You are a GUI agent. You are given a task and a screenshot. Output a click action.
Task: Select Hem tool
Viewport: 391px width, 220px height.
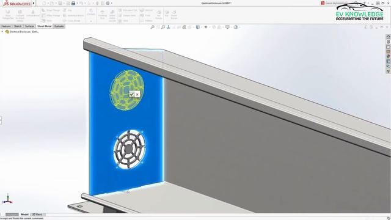click(x=46, y=21)
